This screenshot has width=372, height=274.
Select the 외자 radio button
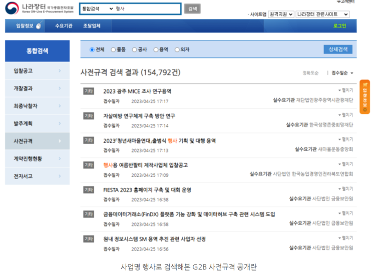177,49
